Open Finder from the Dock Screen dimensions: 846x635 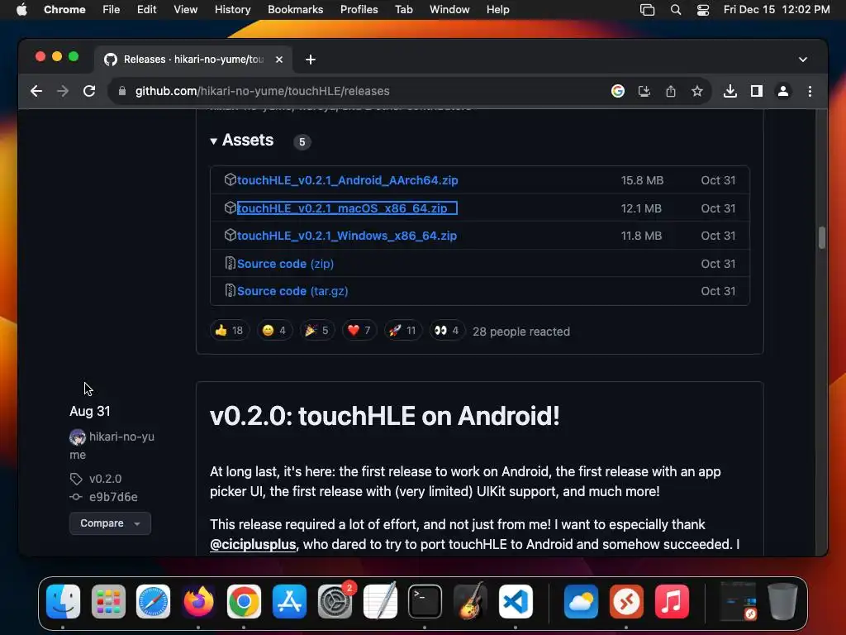point(63,602)
